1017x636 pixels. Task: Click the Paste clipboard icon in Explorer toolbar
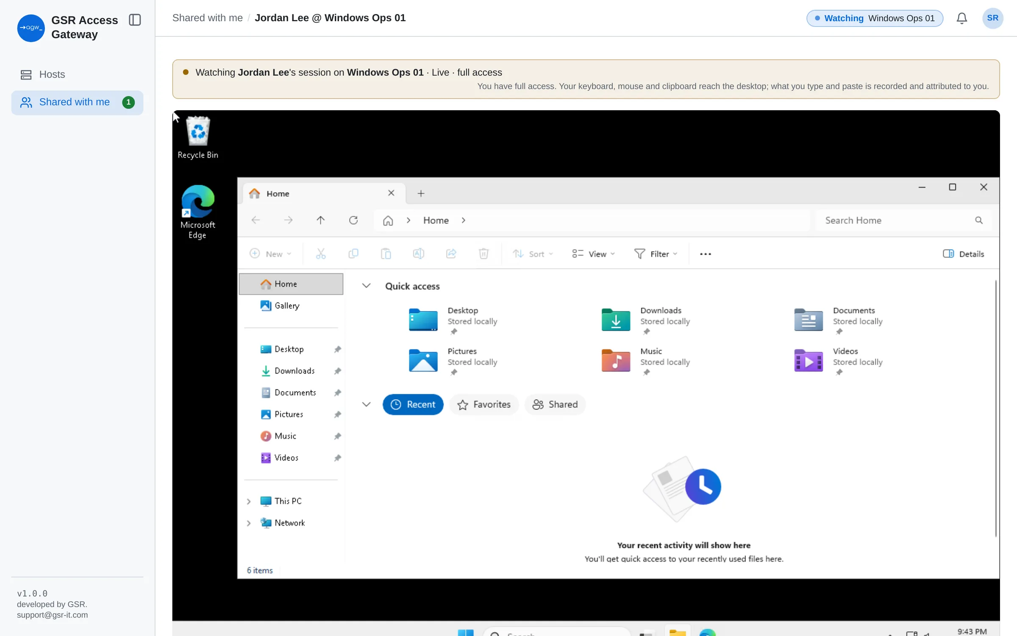point(386,254)
